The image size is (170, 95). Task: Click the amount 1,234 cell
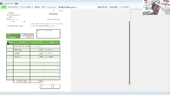[x=37, y=50]
